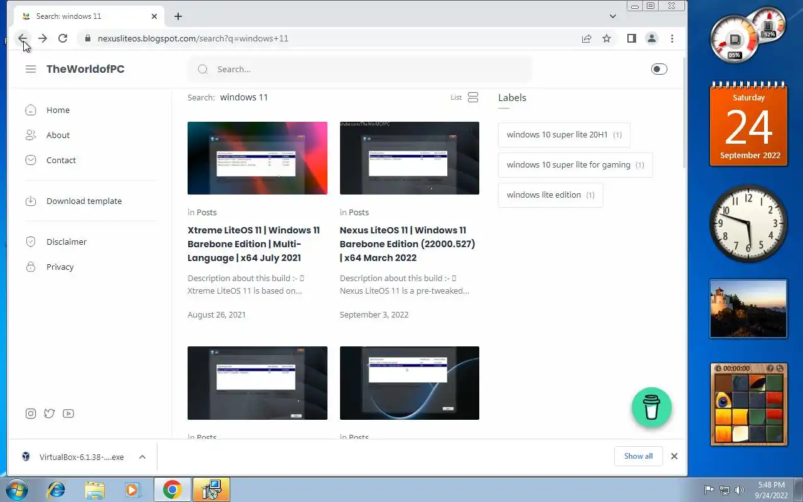Click the YouTube icon
Screen dimensions: 803x502
[x=68, y=413]
